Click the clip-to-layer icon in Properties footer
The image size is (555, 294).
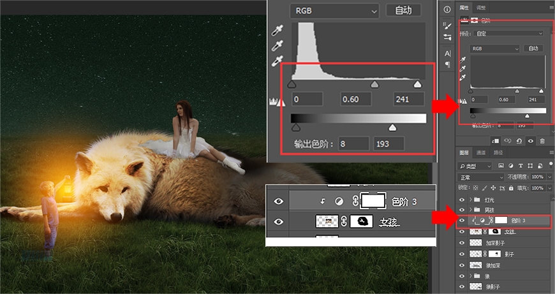[x=496, y=141]
